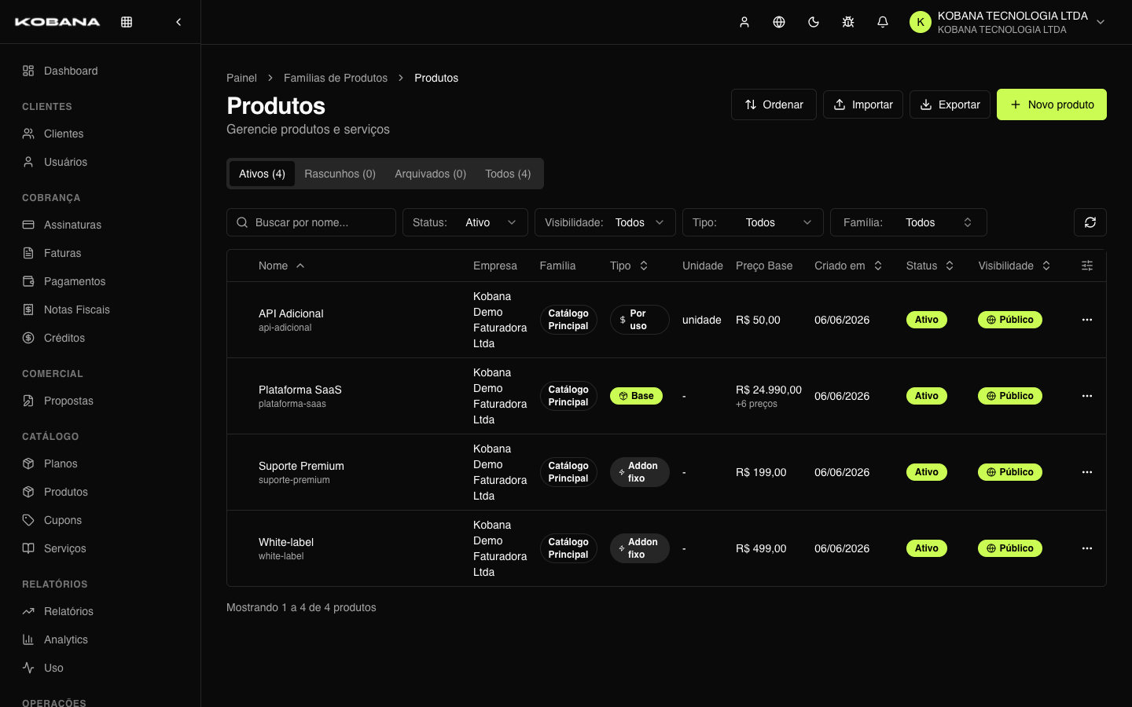Sort by Nome column header
The image size is (1132, 707).
pos(281,266)
